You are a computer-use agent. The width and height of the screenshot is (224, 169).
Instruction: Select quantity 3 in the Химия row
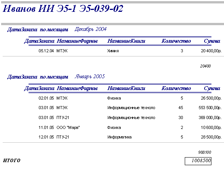[182, 51]
